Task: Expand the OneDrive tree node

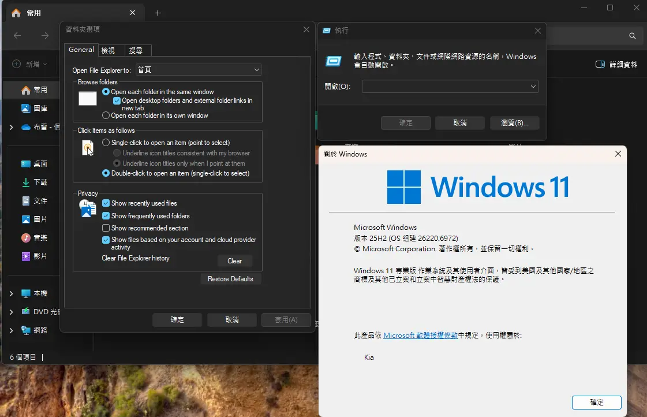Action: pos(11,127)
